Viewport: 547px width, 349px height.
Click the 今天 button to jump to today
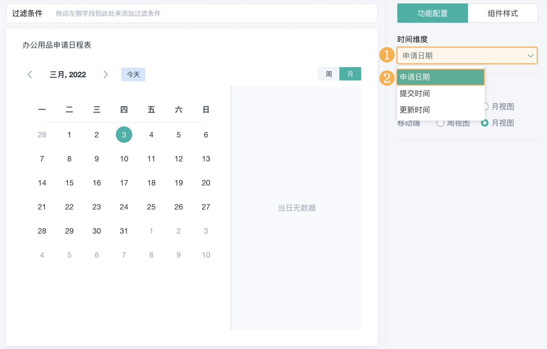pos(133,74)
